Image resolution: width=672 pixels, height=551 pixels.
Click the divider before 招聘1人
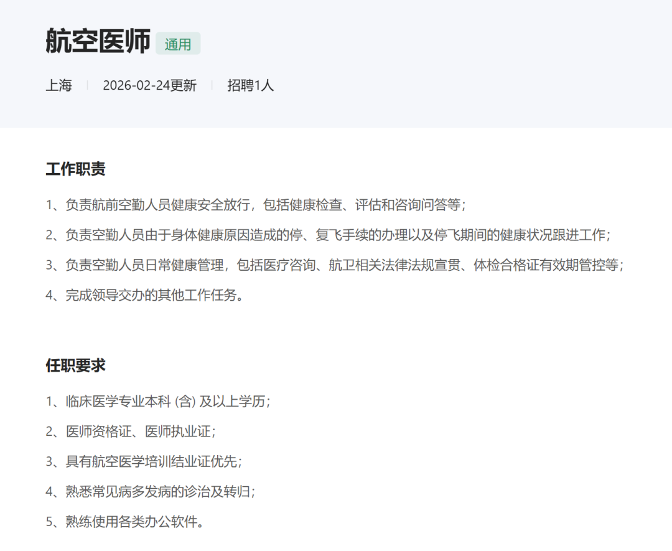(213, 85)
